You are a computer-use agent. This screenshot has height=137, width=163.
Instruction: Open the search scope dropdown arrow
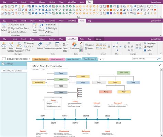click(x=161, y=59)
